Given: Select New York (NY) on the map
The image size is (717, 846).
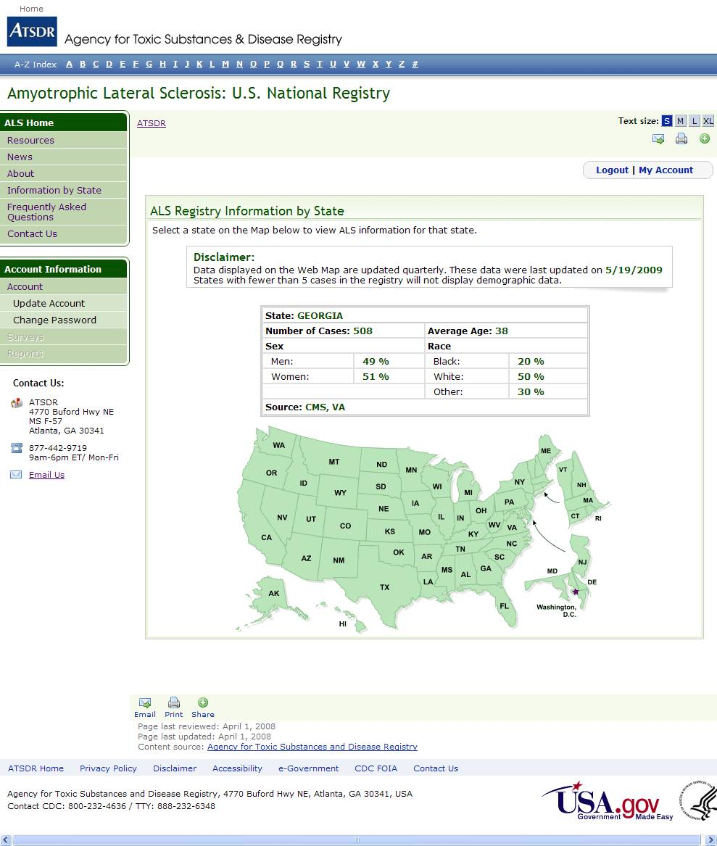Looking at the screenshot, I should click(520, 482).
